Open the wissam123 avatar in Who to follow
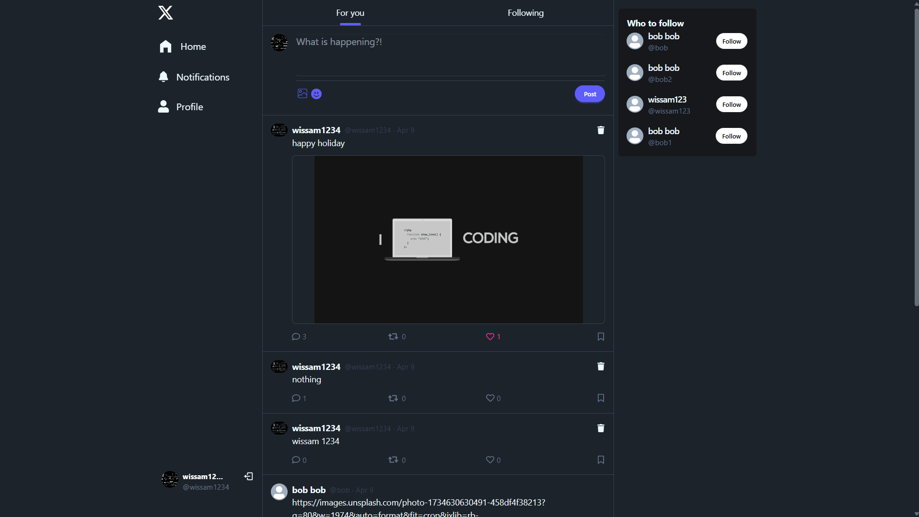 [635, 104]
